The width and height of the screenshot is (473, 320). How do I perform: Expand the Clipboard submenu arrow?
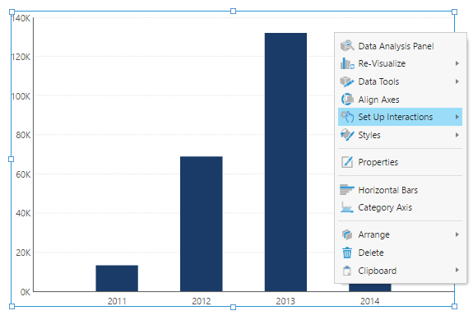point(457,270)
